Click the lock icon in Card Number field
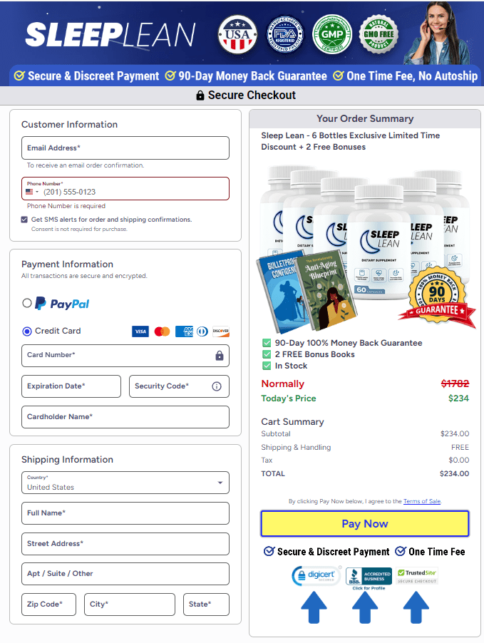Image resolution: width=484 pixels, height=643 pixels. tap(220, 356)
